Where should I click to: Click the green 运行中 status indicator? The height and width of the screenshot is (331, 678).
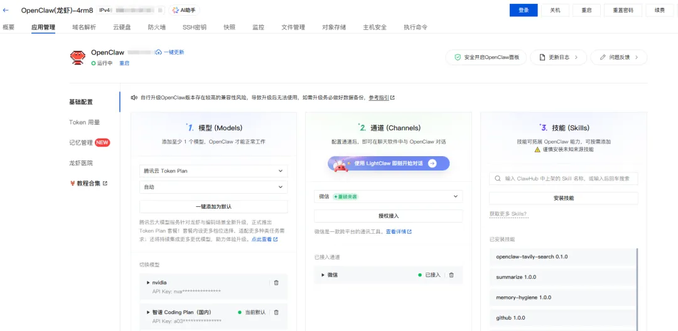[x=93, y=63]
